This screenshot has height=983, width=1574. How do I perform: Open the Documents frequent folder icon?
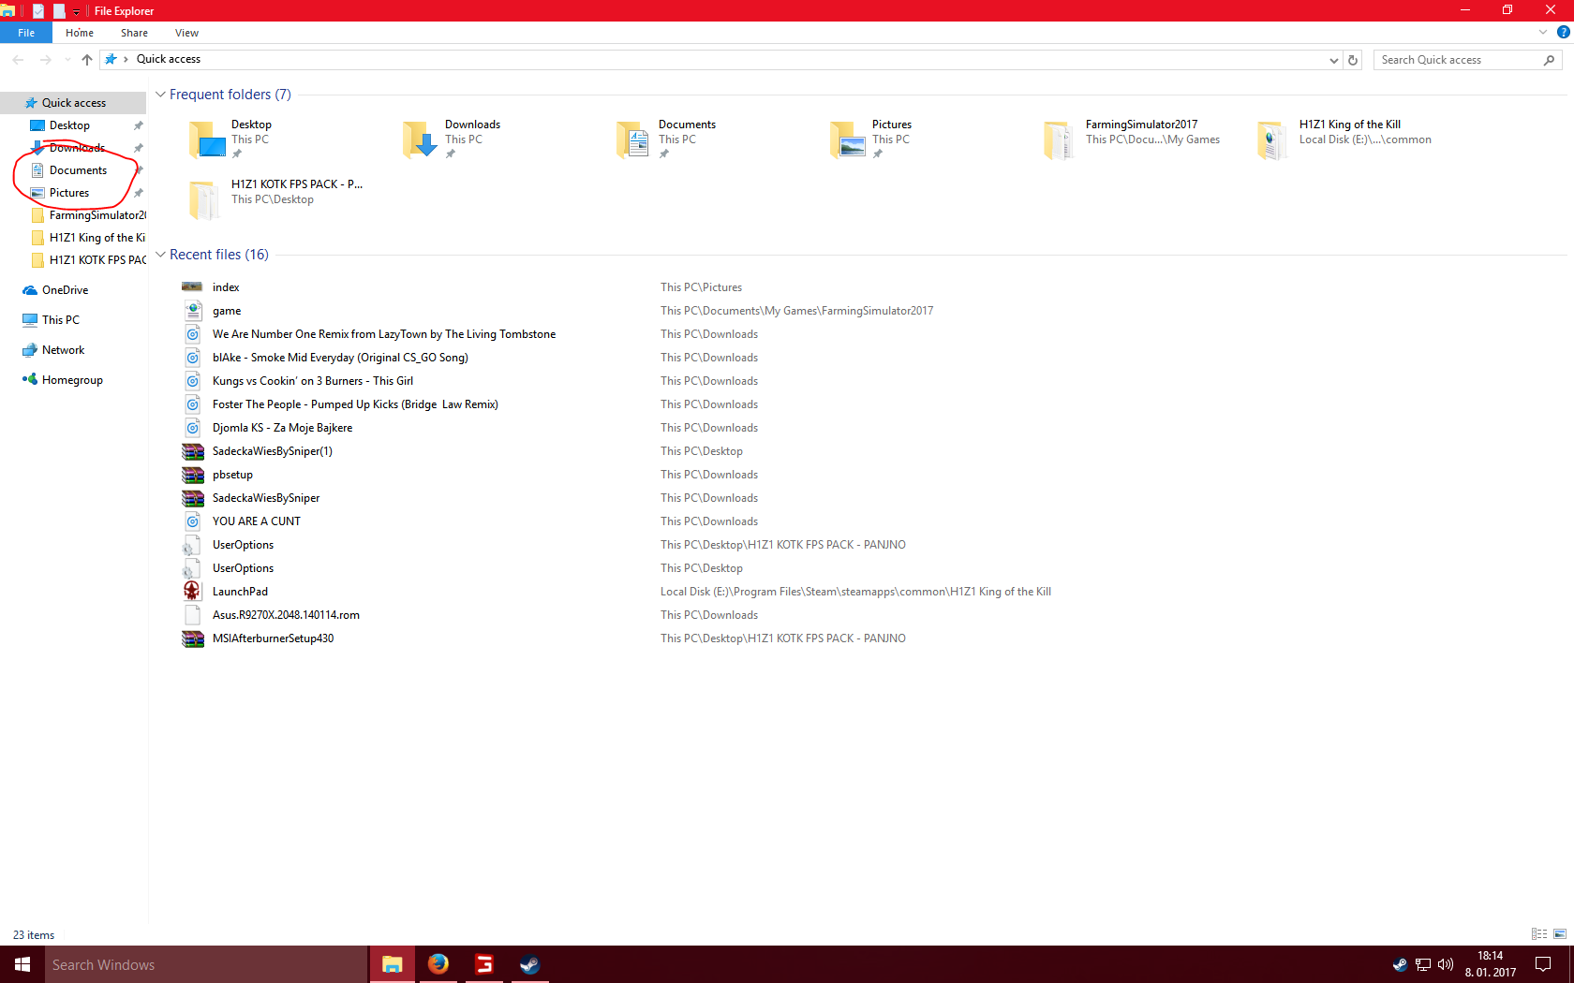634,139
